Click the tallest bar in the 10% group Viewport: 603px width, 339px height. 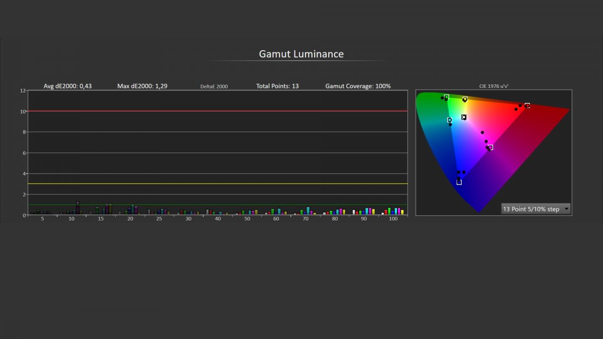pyautogui.click(x=78, y=208)
